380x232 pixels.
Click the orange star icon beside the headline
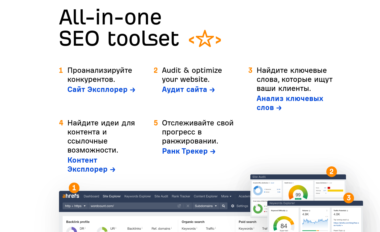pos(205,39)
